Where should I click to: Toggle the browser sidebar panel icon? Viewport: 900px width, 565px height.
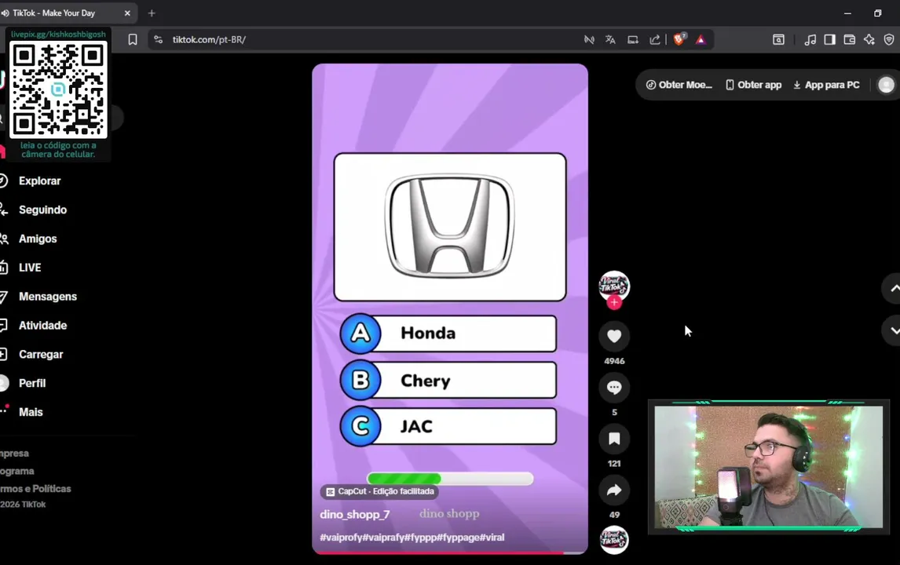tap(829, 39)
